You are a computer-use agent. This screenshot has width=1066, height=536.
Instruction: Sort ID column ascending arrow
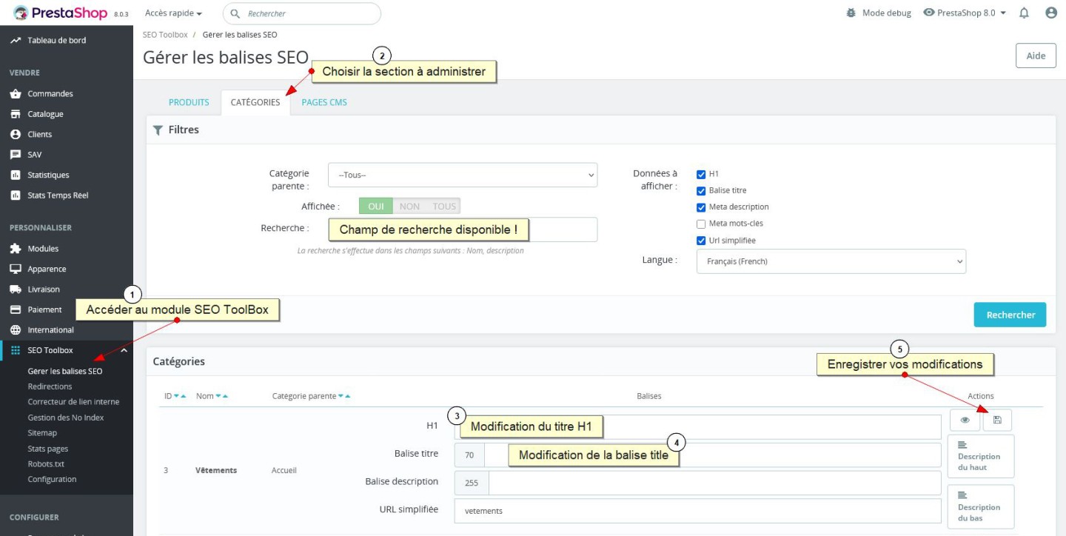click(184, 396)
